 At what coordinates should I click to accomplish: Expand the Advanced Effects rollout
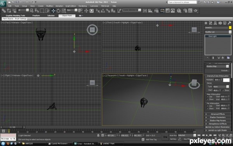click(x=217, y=114)
